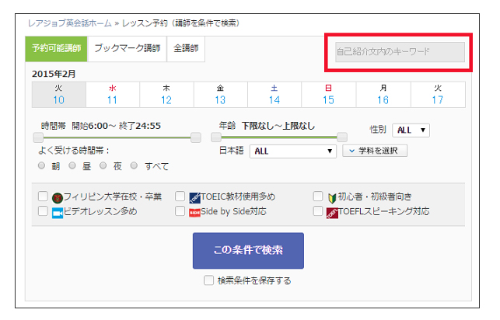The image size is (500, 320).
Task: Focus 自己紹介文内のキーワード input field
Action: point(400,52)
